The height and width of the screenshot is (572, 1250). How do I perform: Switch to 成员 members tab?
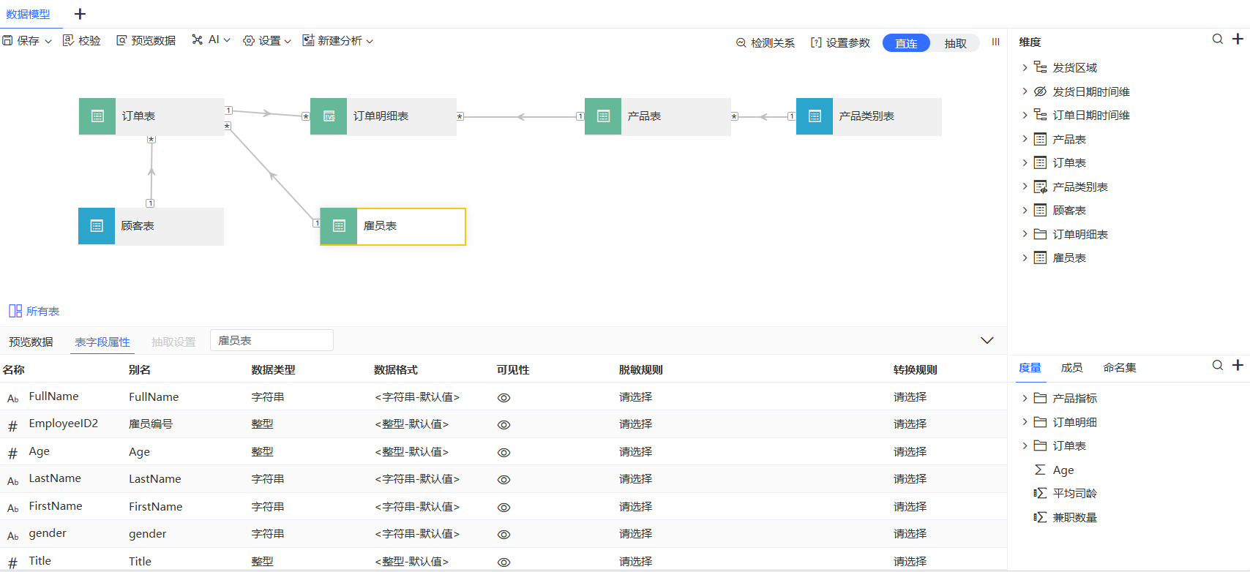click(x=1071, y=368)
